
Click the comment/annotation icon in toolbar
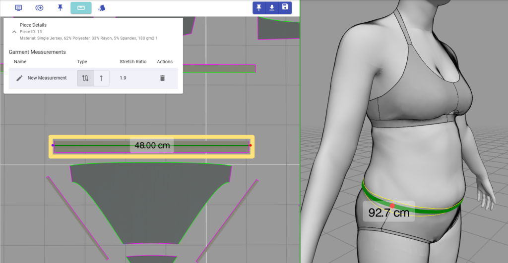[x=18, y=8]
